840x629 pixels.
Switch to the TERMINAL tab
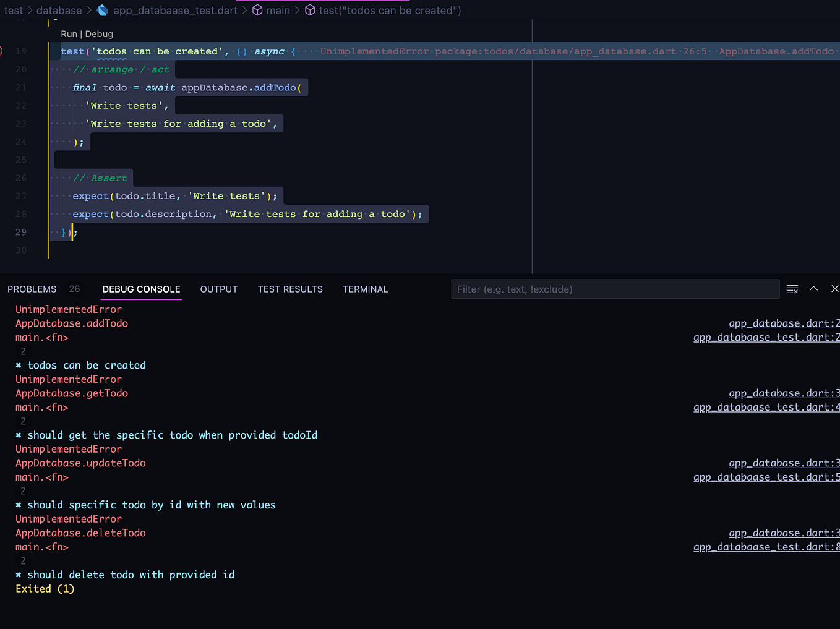click(x=365, y=289)
